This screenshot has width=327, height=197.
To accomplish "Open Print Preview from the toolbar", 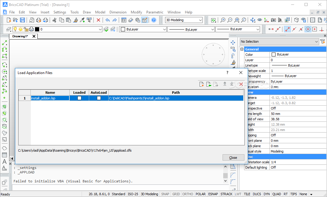I will [x=31, y=20].
